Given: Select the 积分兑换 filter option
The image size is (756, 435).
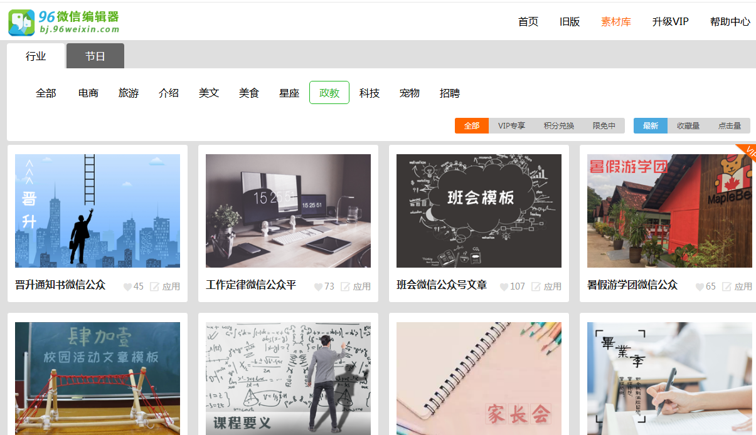Looking at the screenshot, I should click(558, 125).
